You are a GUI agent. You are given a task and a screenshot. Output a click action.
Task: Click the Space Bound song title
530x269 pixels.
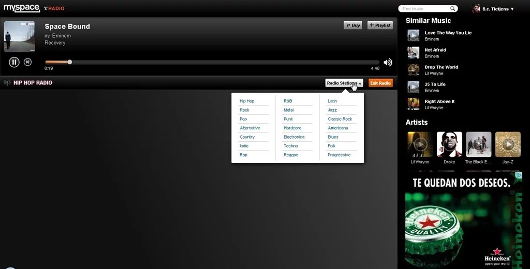pyautogui.click(x=67, y=26)
